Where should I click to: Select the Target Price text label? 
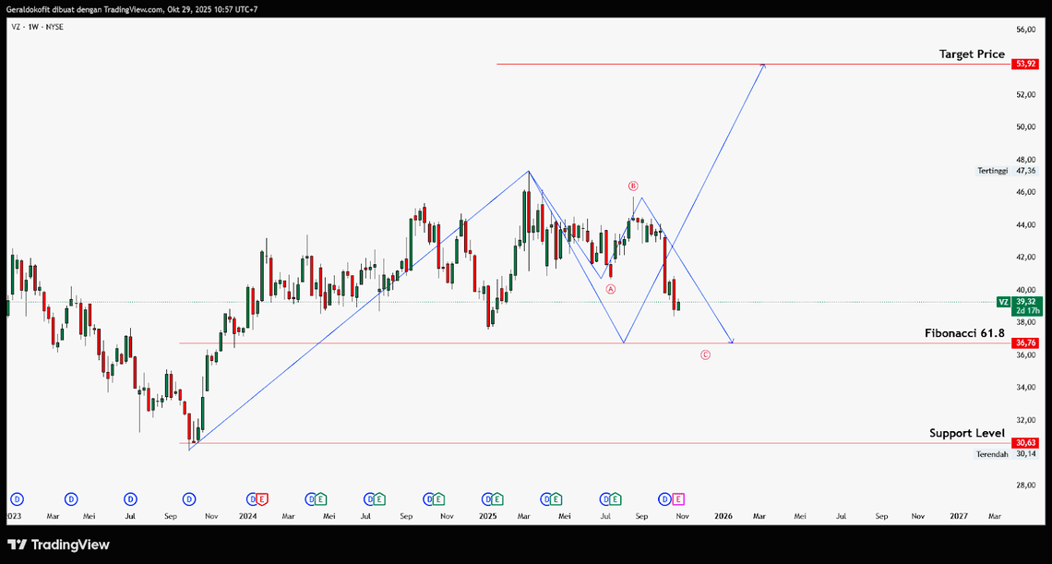click(972, 54)
